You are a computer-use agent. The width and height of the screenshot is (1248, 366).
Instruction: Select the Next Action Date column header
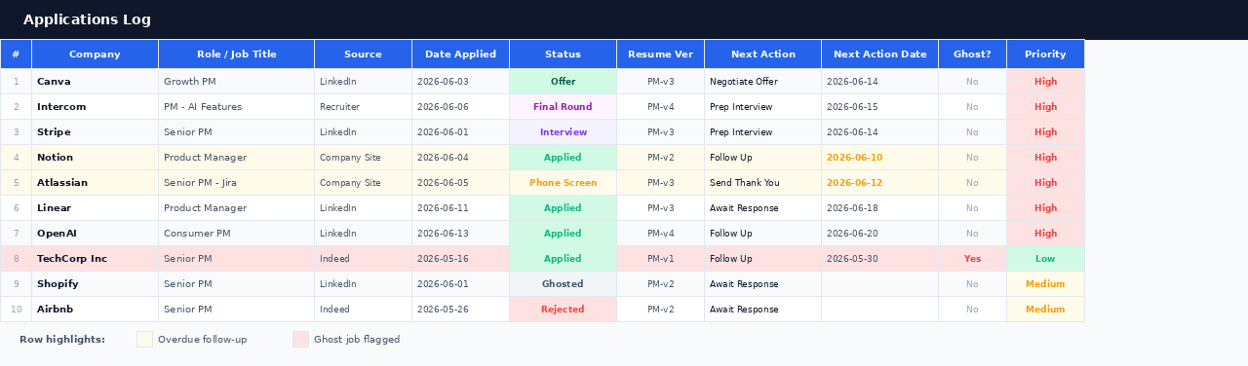tap(879, 55)
